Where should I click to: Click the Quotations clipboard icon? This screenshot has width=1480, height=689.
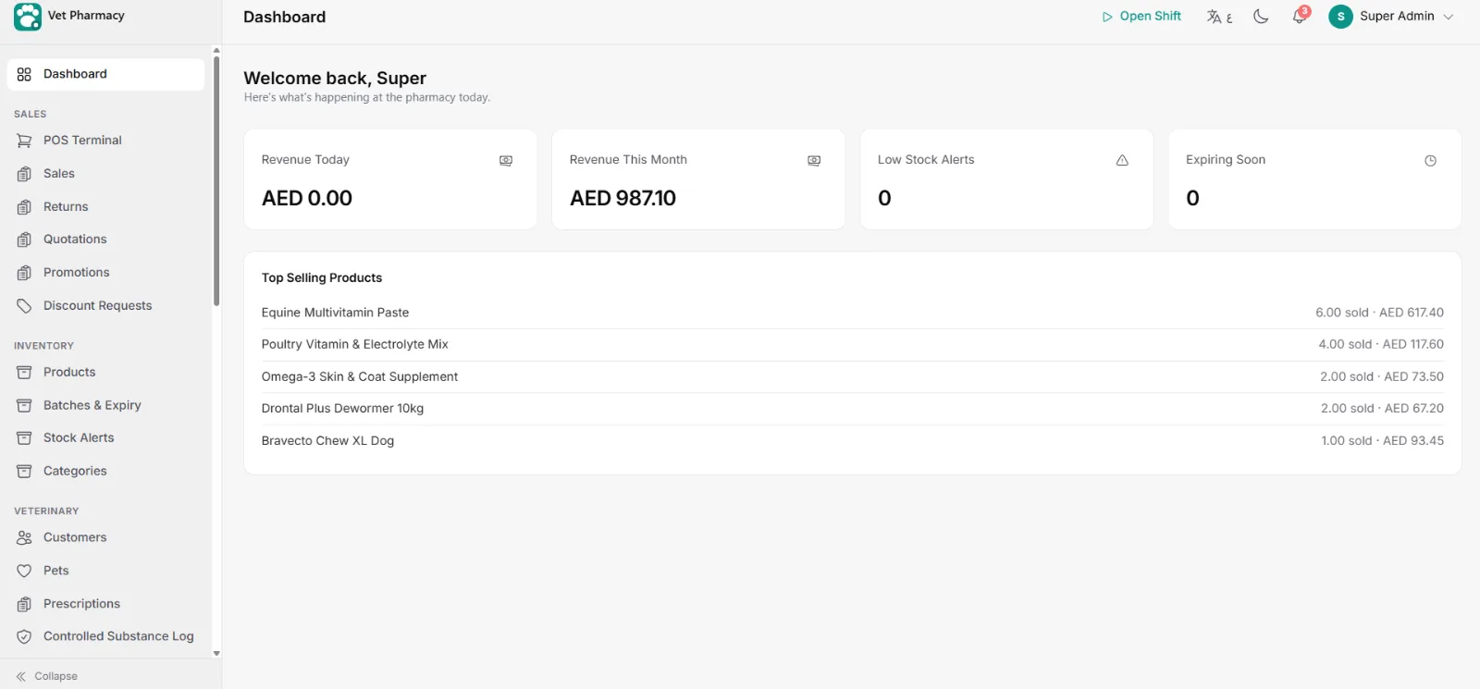pos(24,240)
